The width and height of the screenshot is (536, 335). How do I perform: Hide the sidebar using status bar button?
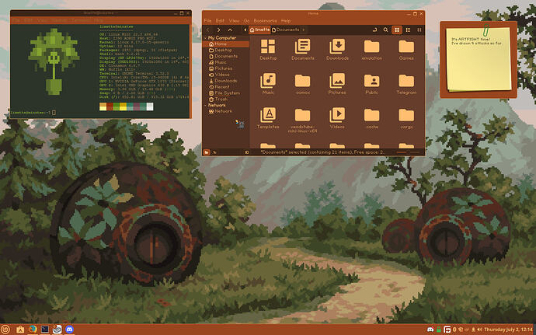(x=247, y=152)
